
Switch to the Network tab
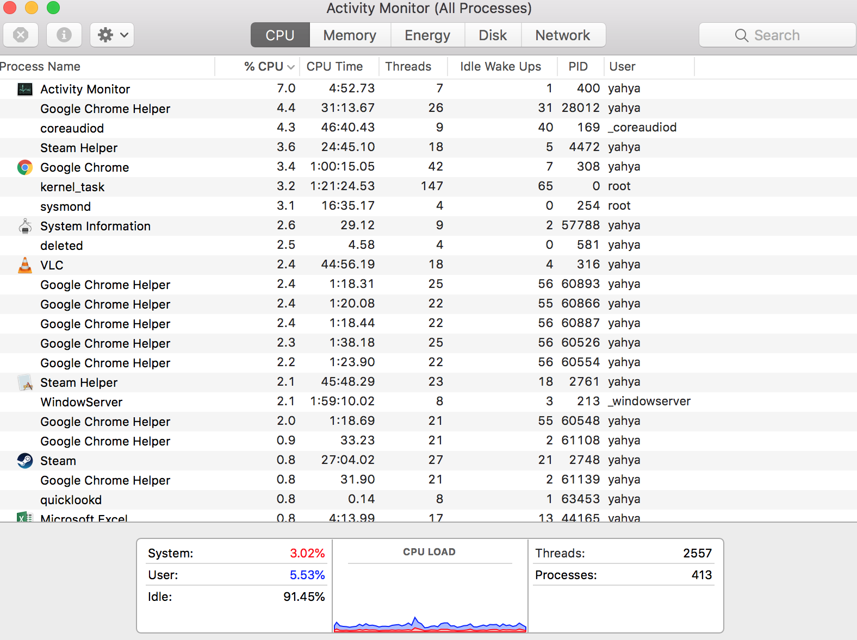tap(563, 35)
